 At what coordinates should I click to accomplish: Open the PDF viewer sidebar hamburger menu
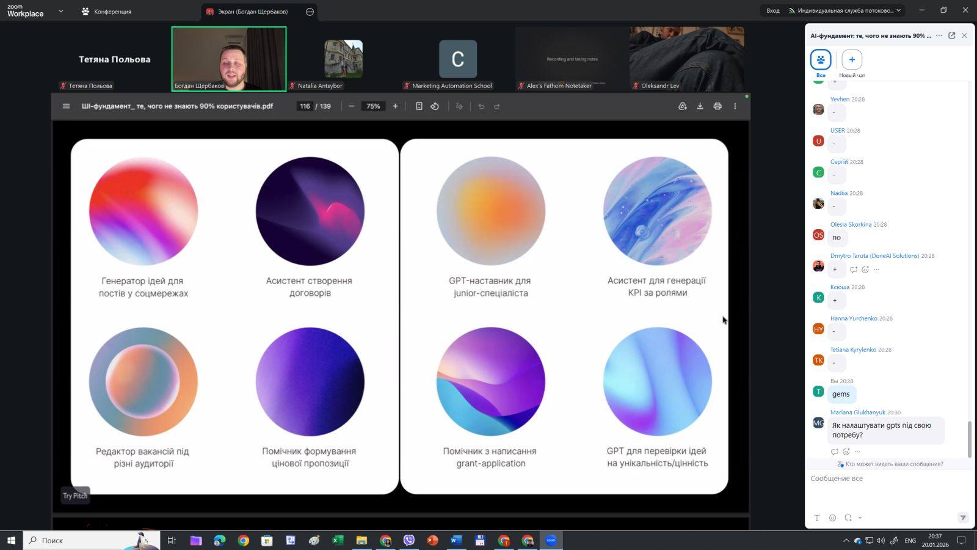coord(66,106)
